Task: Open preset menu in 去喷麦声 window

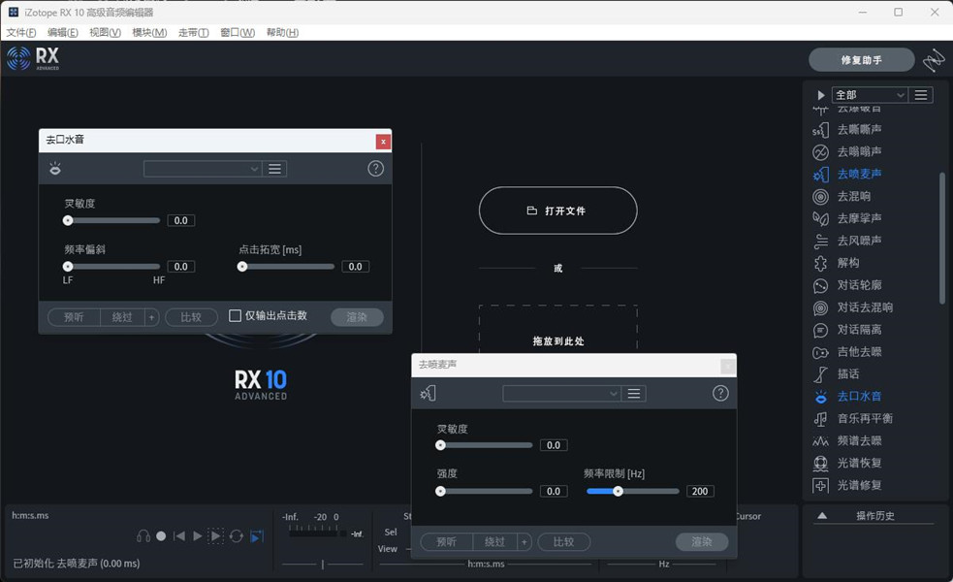Action: coord(634,394)
